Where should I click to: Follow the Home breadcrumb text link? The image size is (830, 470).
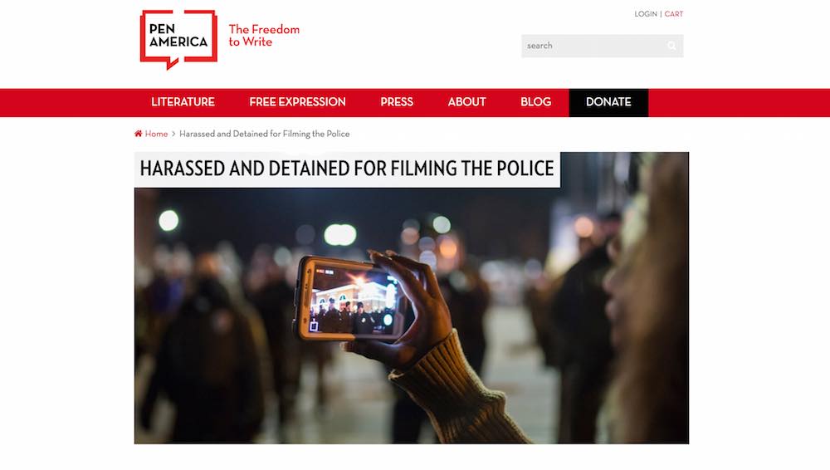tap(156, 134)
